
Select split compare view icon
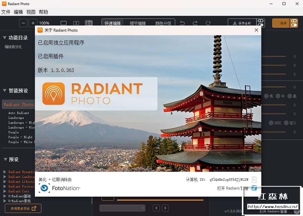pos(89,23)
